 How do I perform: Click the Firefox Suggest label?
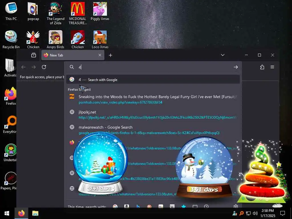click(x=79, y=90)
